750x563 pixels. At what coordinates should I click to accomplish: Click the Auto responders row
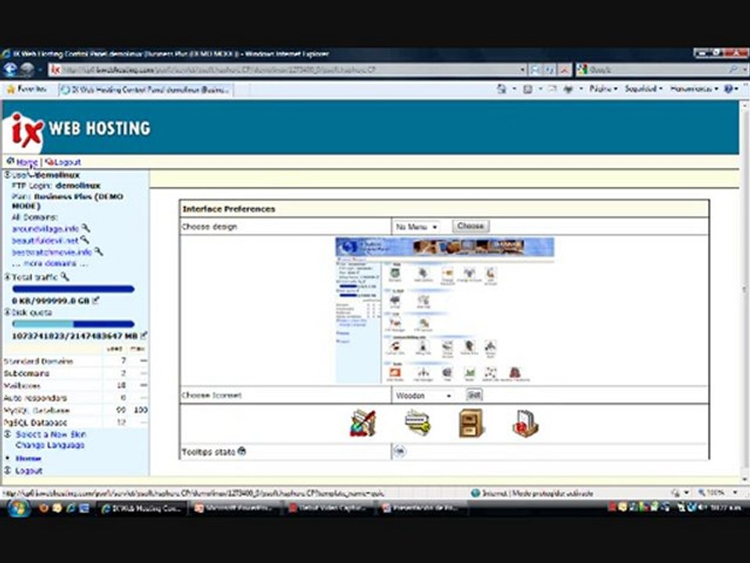pos(76,398)
